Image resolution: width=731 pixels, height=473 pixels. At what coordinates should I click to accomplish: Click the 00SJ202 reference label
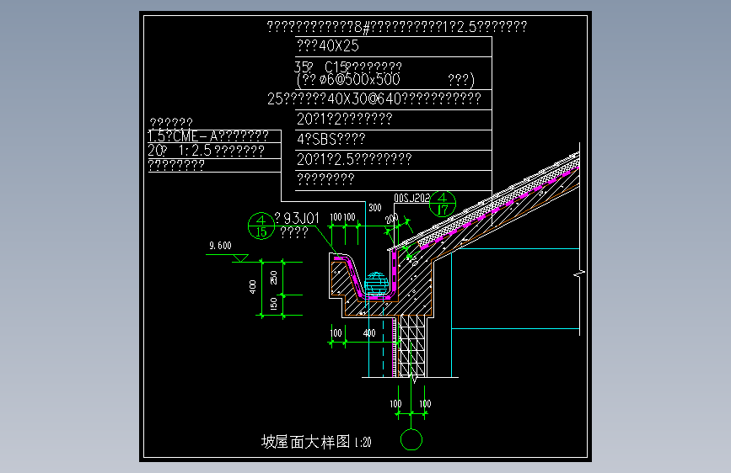(x=411, y=199)
